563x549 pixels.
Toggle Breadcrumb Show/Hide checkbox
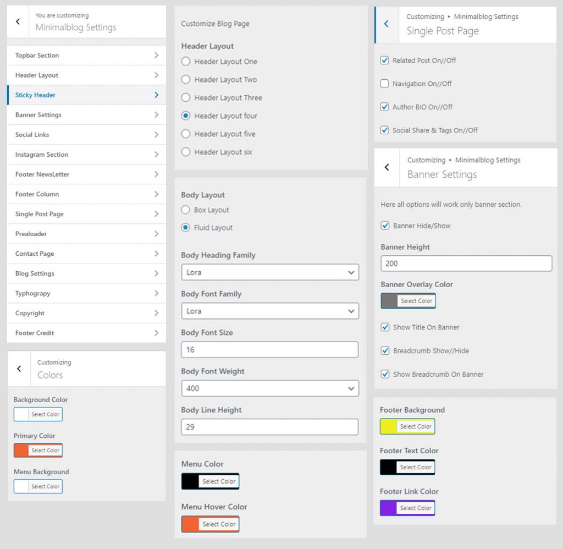coord(385,350)
